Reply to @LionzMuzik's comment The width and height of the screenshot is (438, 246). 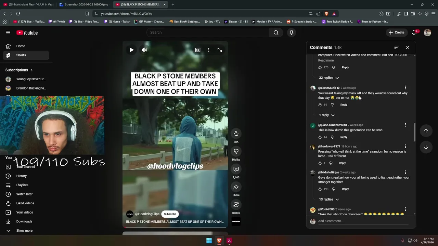344,105
